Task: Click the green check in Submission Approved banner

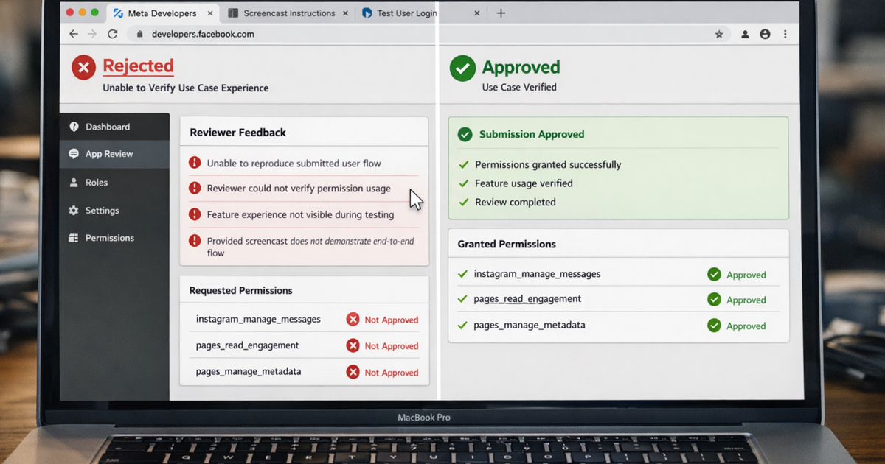Action: coord(465,134)
